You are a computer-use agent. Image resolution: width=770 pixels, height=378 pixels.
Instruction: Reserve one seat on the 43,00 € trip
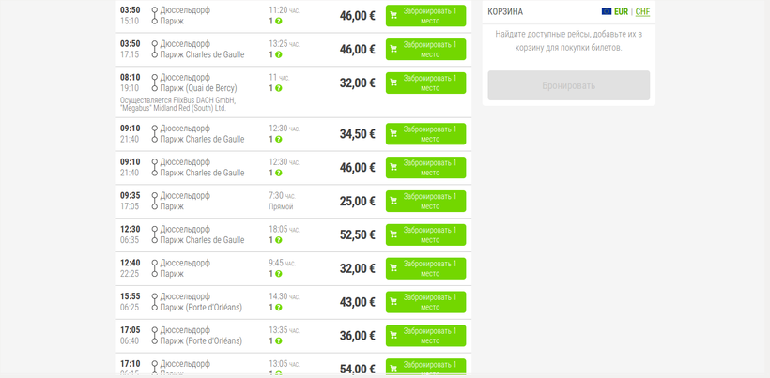(425, 302)
